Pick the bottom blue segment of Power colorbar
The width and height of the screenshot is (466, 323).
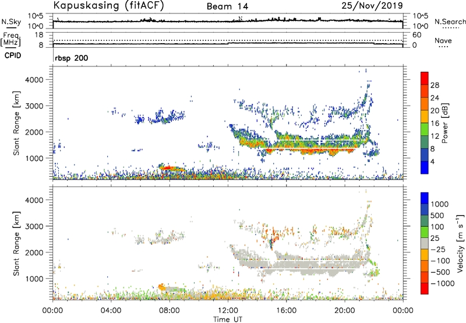pyautogui.click(x=425, y=167)
